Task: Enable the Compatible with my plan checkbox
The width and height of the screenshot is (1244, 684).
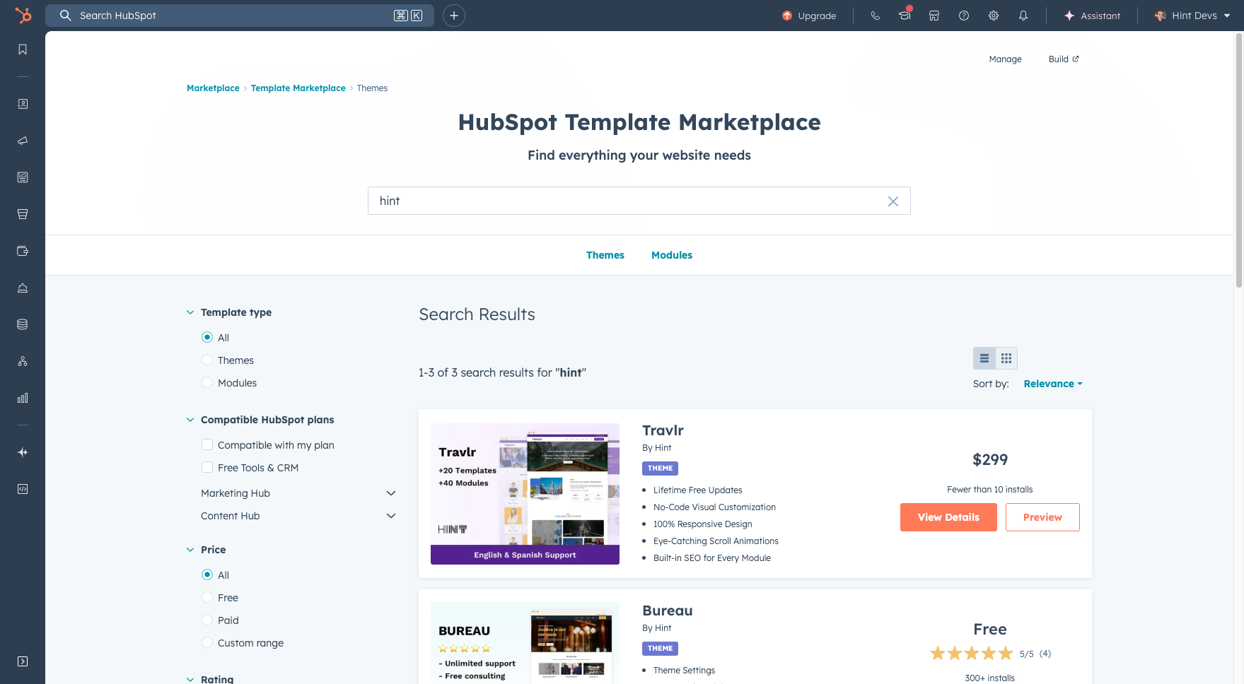Action: (207, 444)
